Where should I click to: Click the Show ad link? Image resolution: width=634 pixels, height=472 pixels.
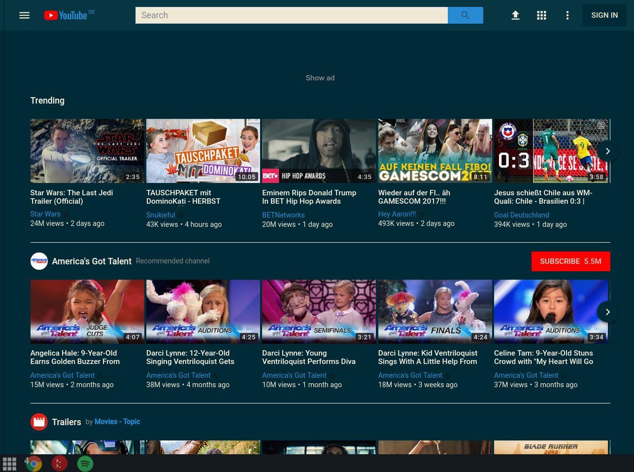click(x=320, y=78)
